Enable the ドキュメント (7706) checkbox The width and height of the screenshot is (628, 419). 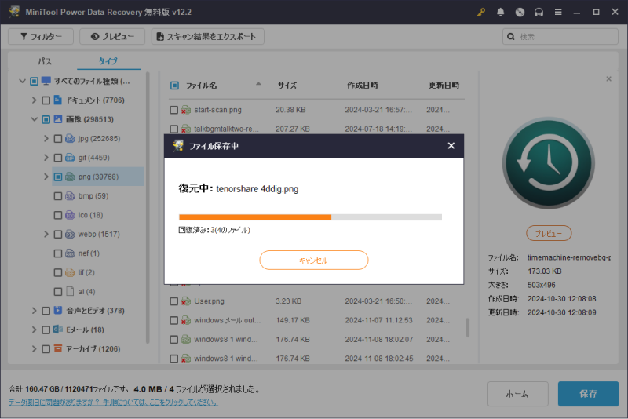(x=46, y=100)
